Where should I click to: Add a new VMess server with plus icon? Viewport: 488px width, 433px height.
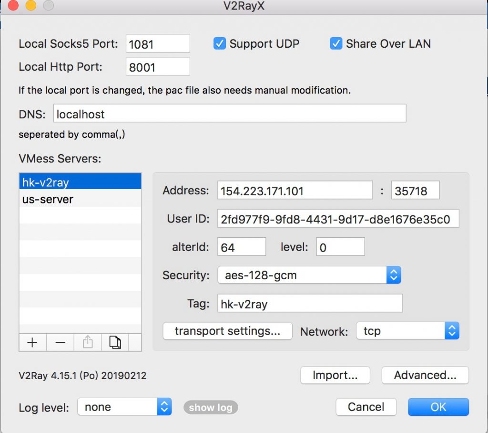pos(32,342)
